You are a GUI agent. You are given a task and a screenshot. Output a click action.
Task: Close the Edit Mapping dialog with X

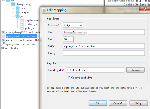point(145,9)
